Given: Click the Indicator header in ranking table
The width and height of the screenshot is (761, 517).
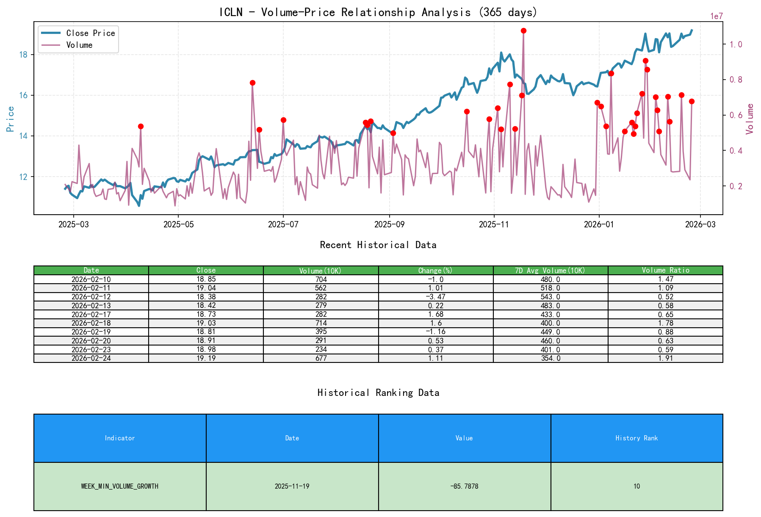Looking at the screenshot, I should coord(120,438).
